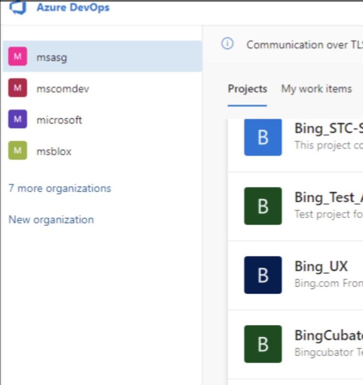Open the Bing_Test project tile icon

(x=263, y=206)
